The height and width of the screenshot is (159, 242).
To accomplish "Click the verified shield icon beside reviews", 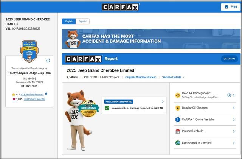I will (46, 94).
